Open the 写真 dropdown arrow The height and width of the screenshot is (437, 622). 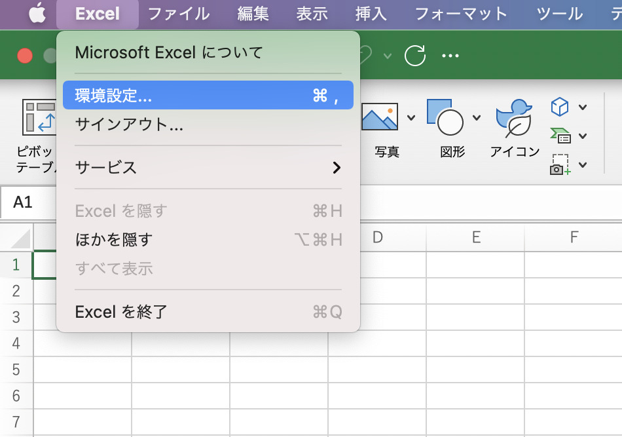pos(411,117)
